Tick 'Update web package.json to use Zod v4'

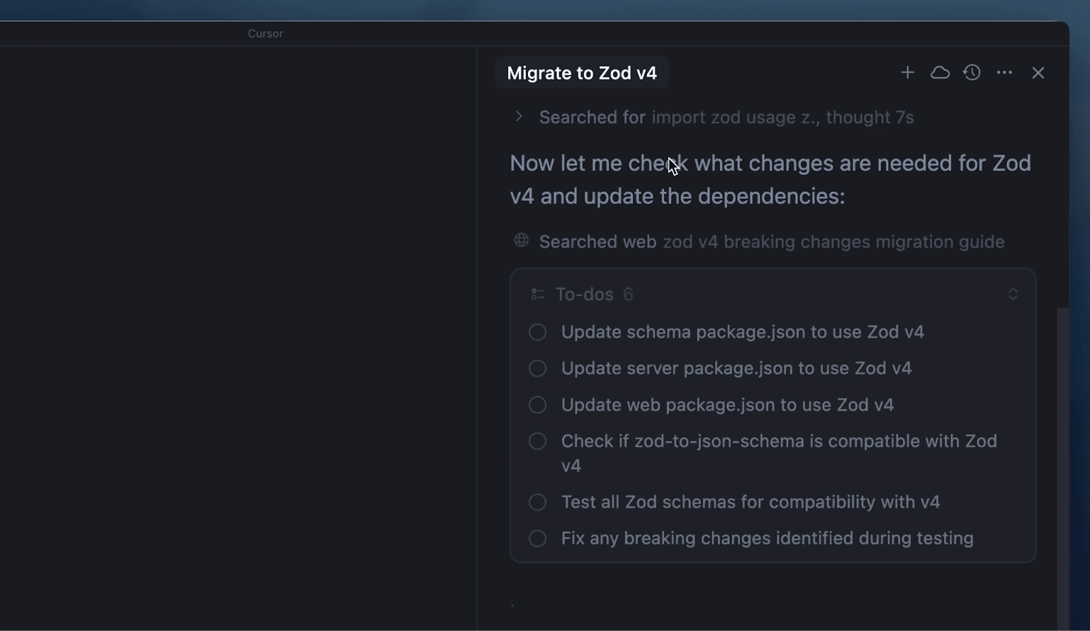point(537,404)
